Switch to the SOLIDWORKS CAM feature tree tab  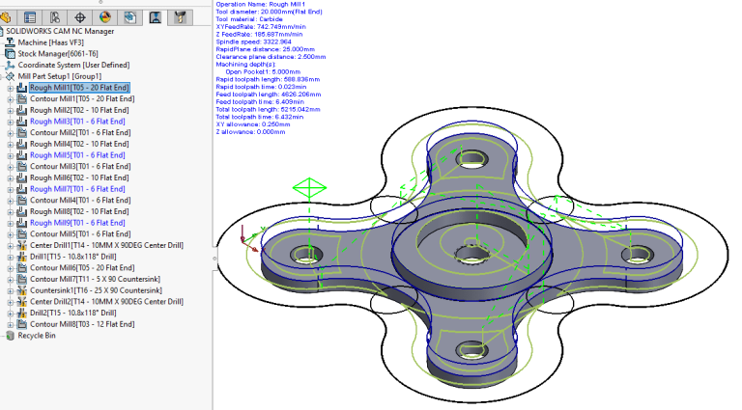pos(130,17)
